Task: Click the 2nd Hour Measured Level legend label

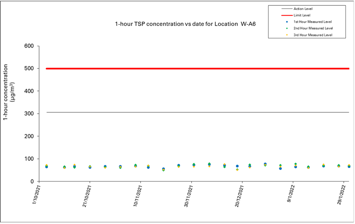Action: pyautogui.click(x=313, y=28)
